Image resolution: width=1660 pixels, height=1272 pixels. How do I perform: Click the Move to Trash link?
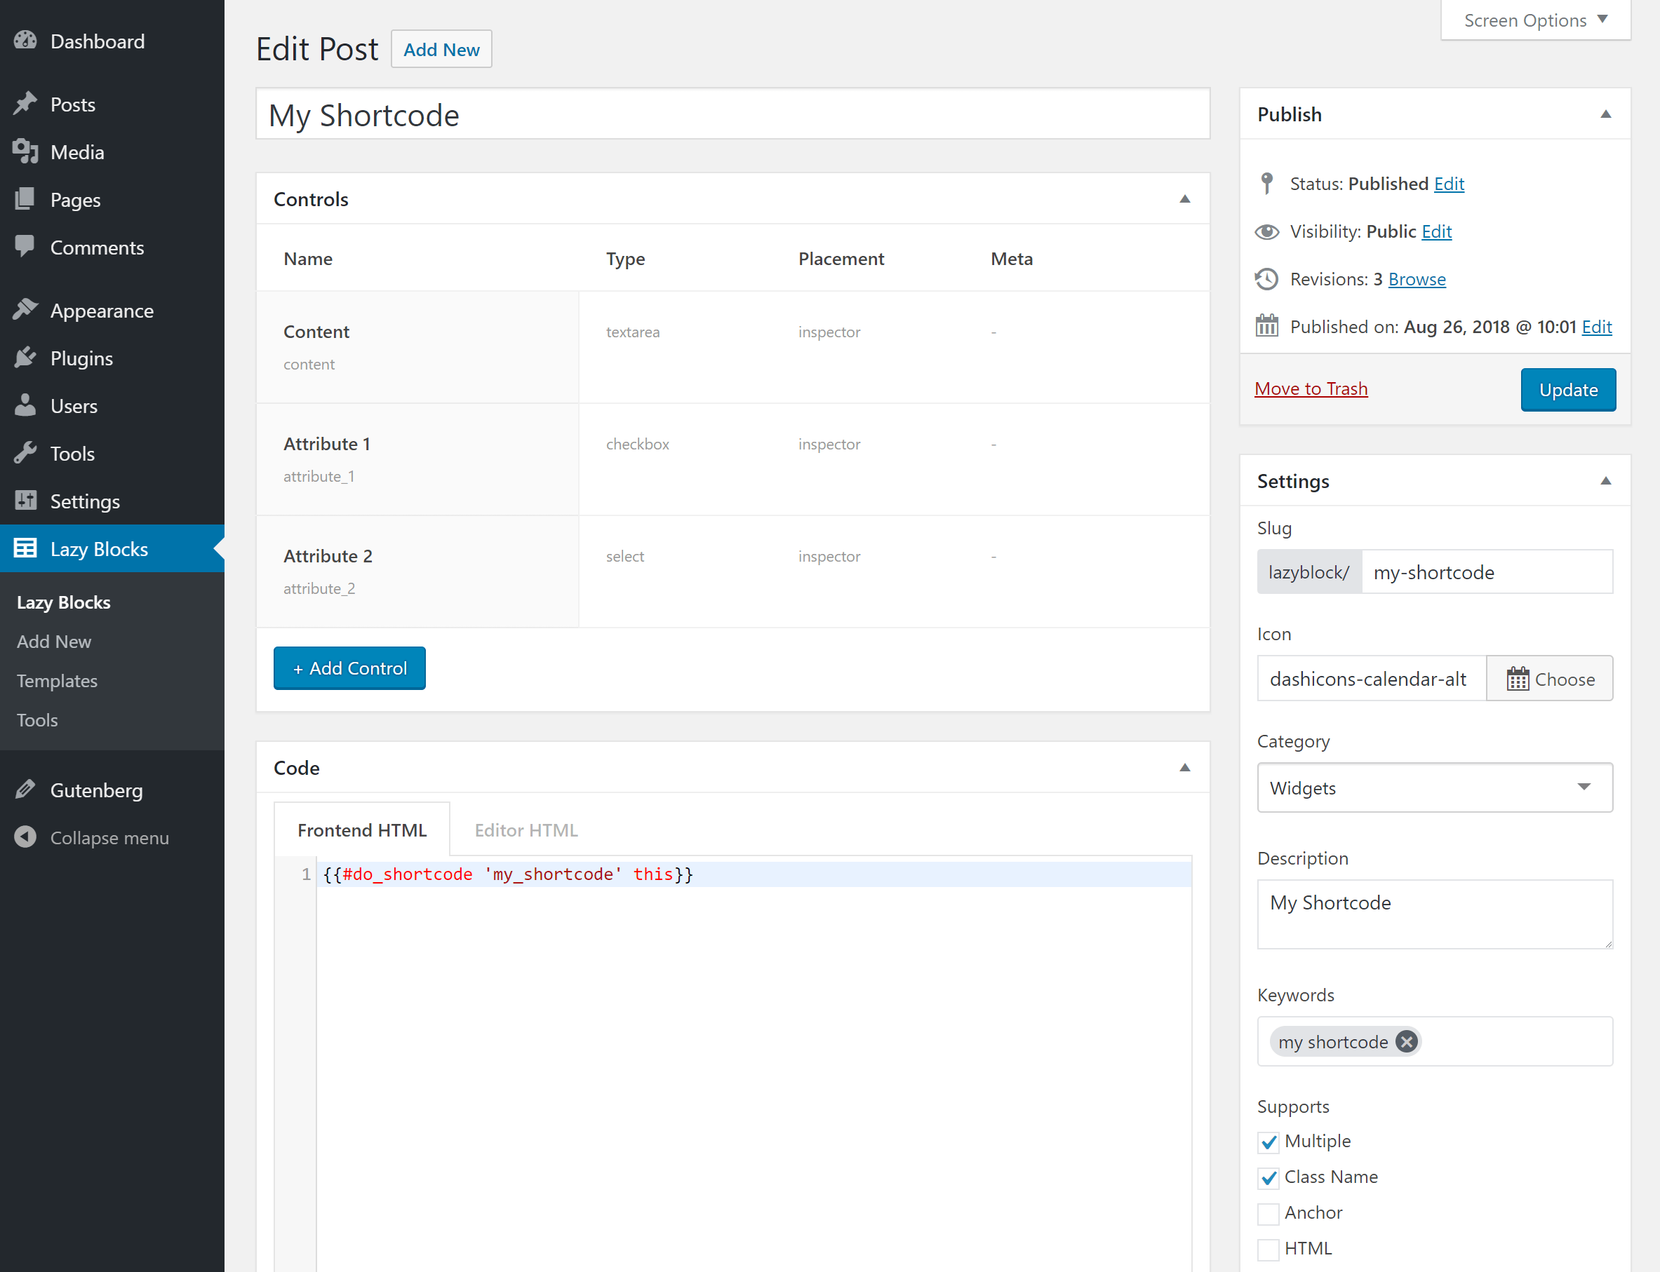click(1311, 388)
